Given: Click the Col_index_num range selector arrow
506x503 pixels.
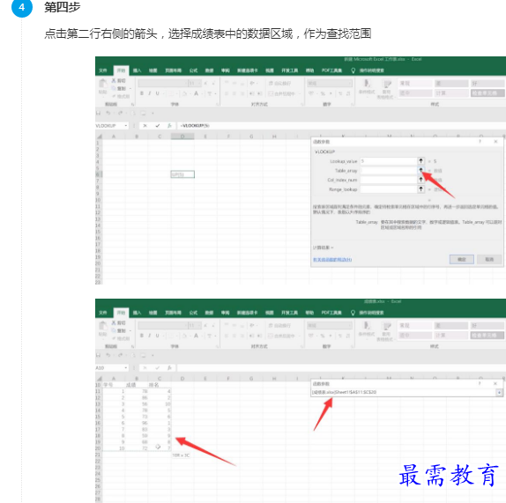Looking at the screenshot, I should click(x=420, y=180).
